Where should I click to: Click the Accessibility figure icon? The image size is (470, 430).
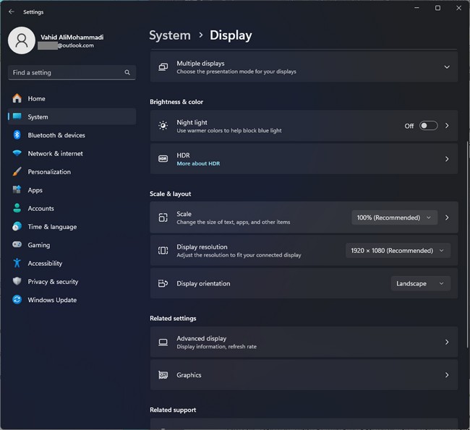17,263
